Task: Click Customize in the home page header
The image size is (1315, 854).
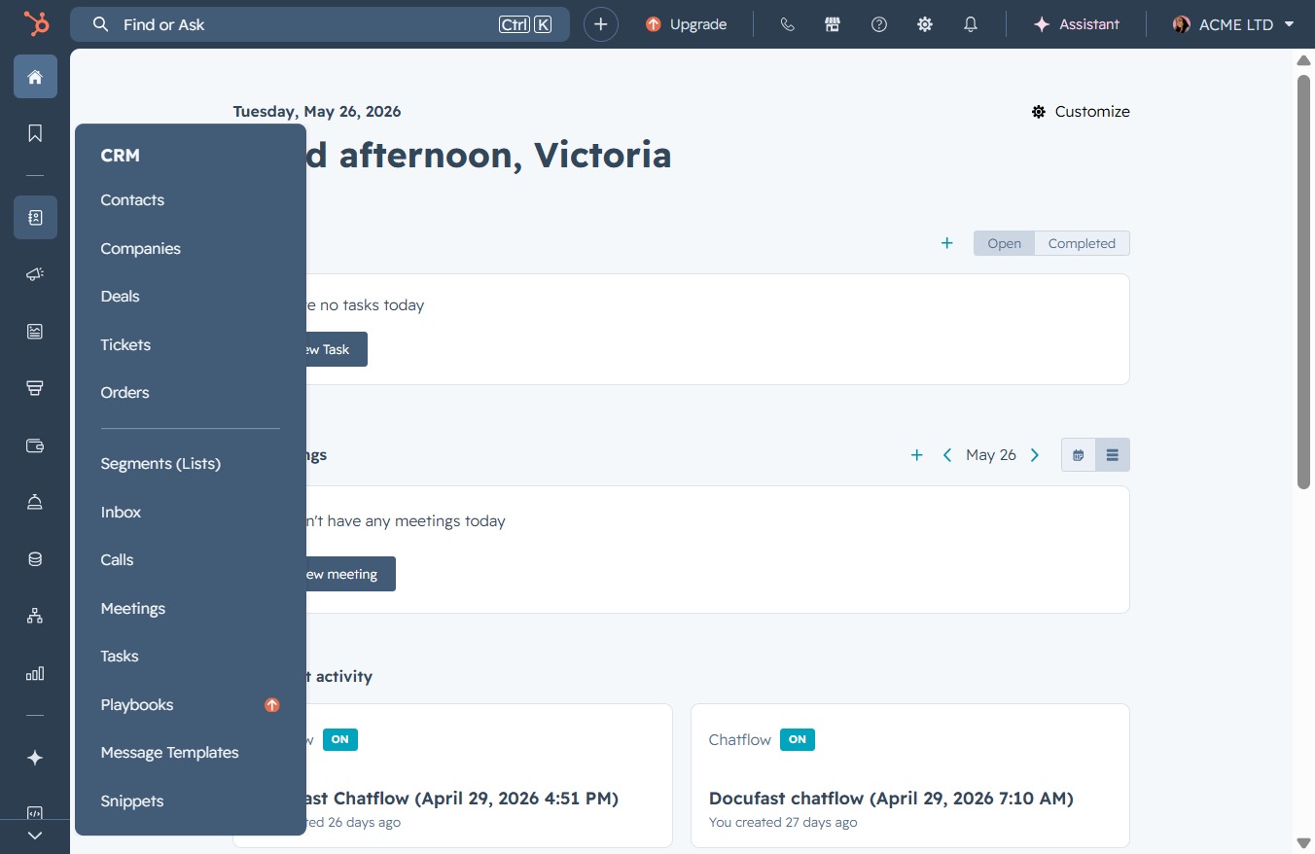Action: coord(1081,112)
